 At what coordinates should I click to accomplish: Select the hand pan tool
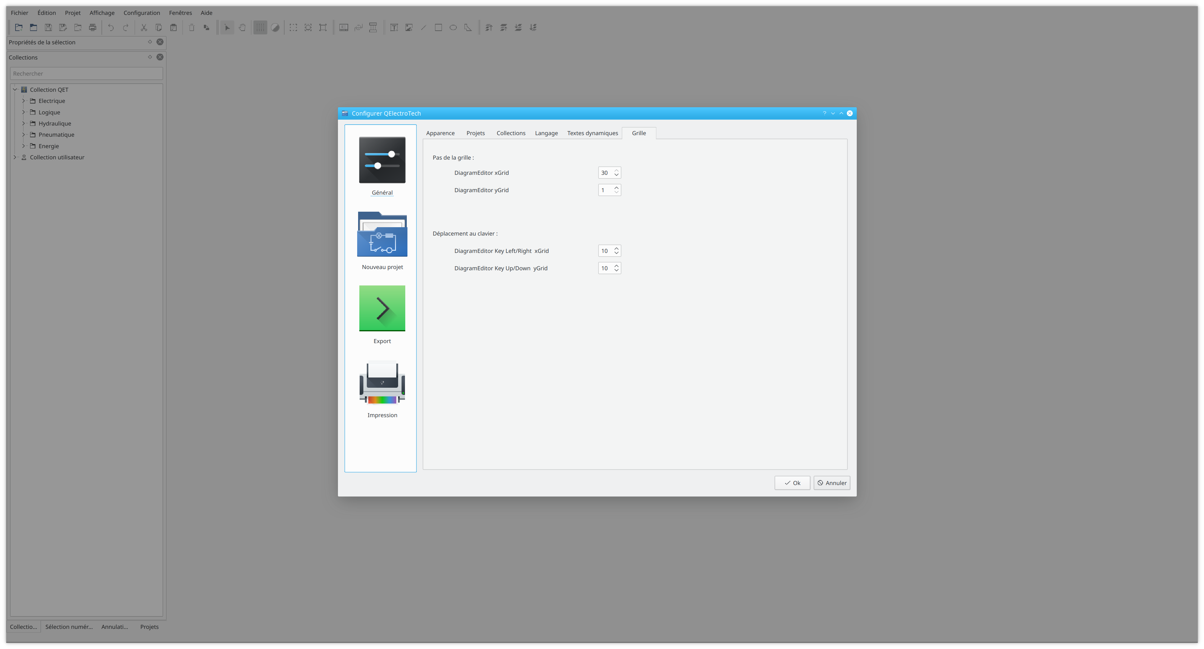242,28
